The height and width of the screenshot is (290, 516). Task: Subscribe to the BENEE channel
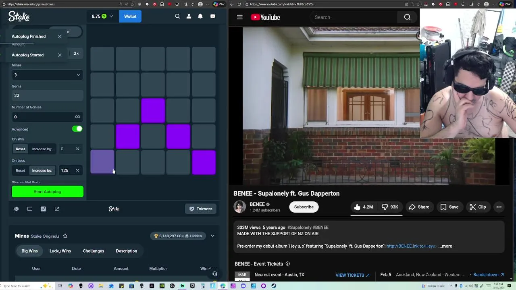(x=304, y=207)
